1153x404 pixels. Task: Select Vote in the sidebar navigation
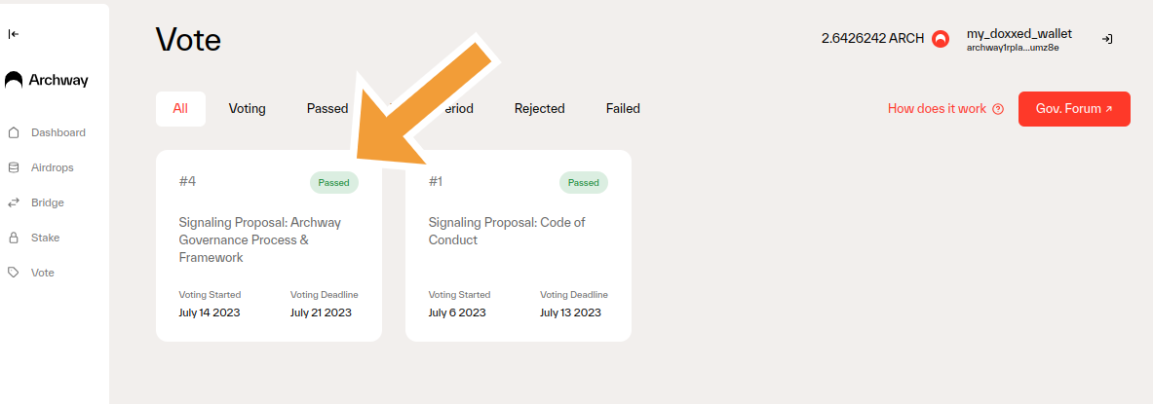tap(42, 273)
